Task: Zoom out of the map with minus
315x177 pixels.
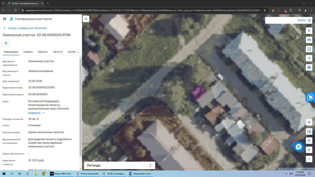Action: pyautogui.click(x=309, y=159)
